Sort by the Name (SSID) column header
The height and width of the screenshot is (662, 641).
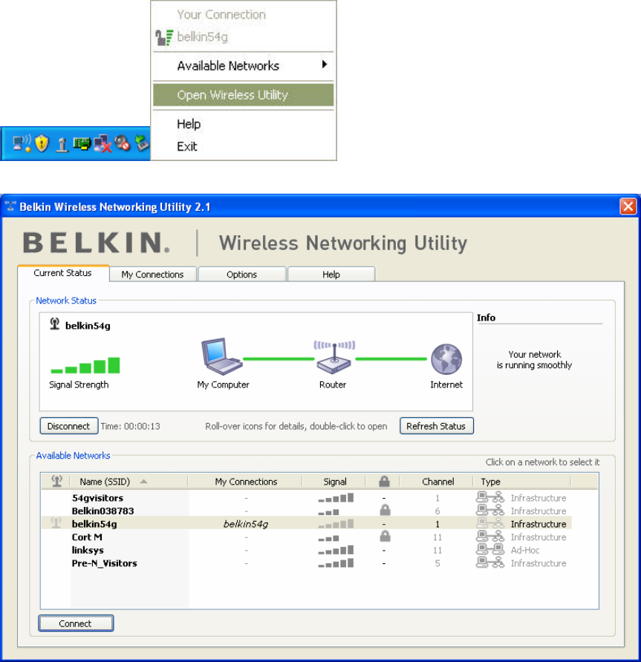(105, 482)
